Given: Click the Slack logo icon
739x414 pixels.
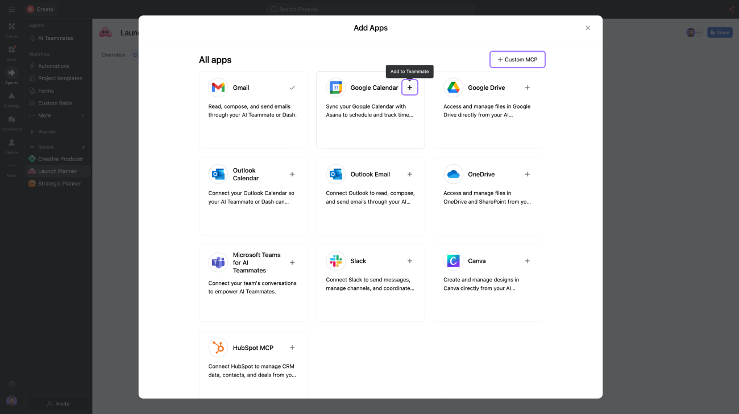Looking at the screenshot, I should point(336,261).
